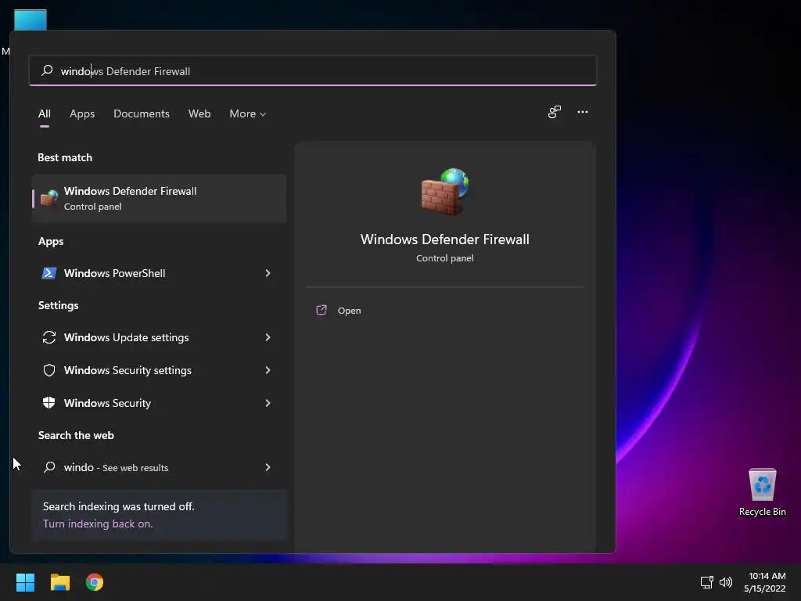This screenshot has height=601, width=801.
Task: Switch to the Apps tab
Action: (82, 113)
